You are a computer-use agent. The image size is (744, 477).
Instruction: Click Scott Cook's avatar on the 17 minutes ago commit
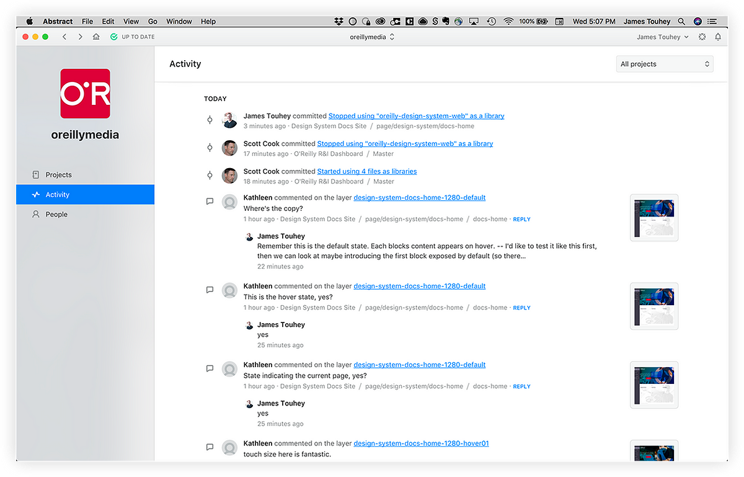(230, 148)
